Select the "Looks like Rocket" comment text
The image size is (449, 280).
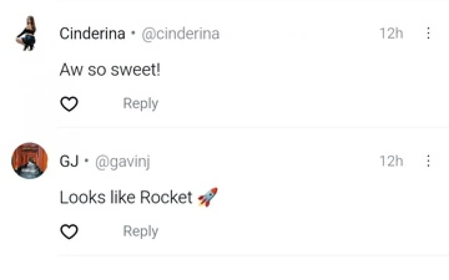point(126,197)
